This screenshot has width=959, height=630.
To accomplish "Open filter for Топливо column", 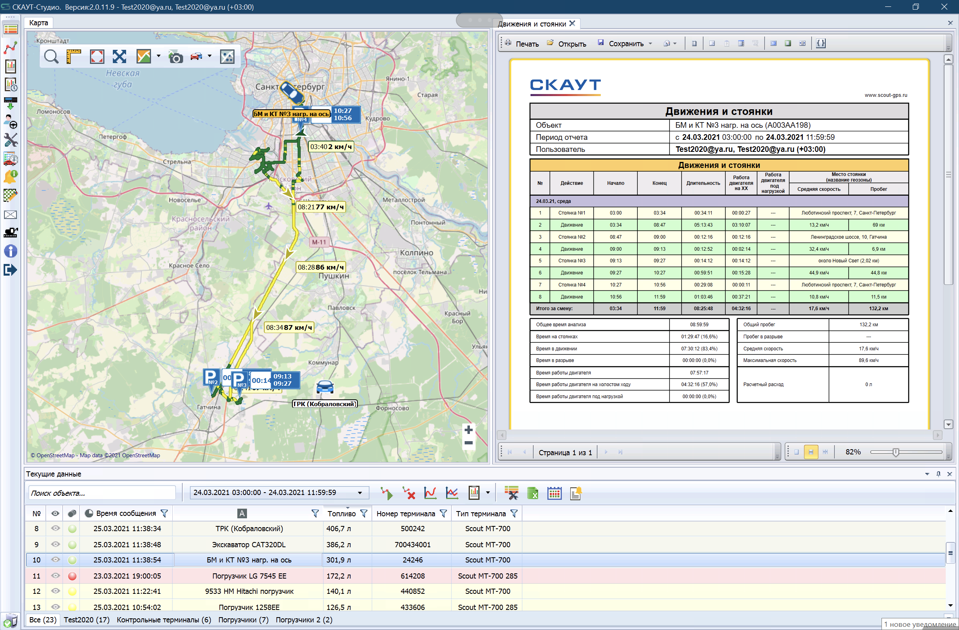I will [364, 513].
